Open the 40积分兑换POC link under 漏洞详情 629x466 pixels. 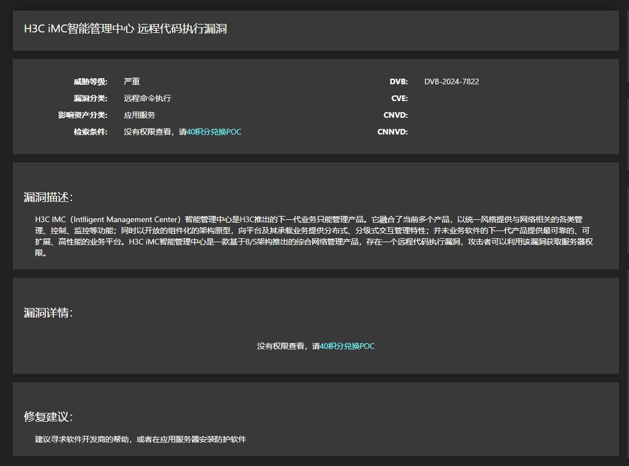347,346
